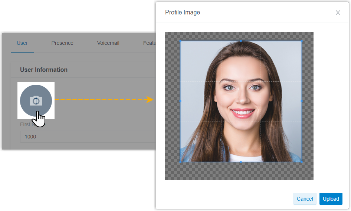Click the left-middle crop edge handle
Image resolution: width=351 pixels, height=211 pixels.
[x=180, y=101]
